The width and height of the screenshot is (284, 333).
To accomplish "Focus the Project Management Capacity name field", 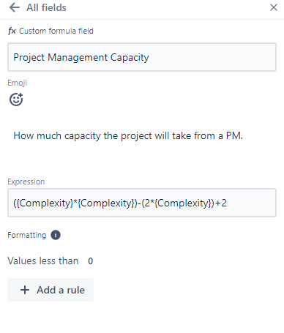I will coord(142,57).
